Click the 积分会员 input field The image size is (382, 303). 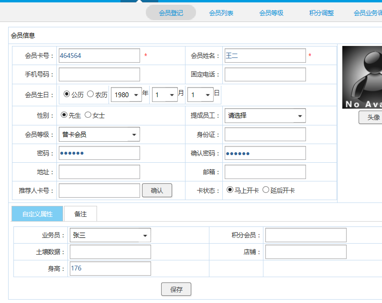(306, 235)
